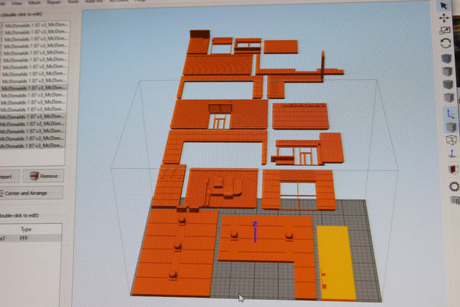Open the Mesh menu
The image size is (460, 307).
tap(34, 2)
